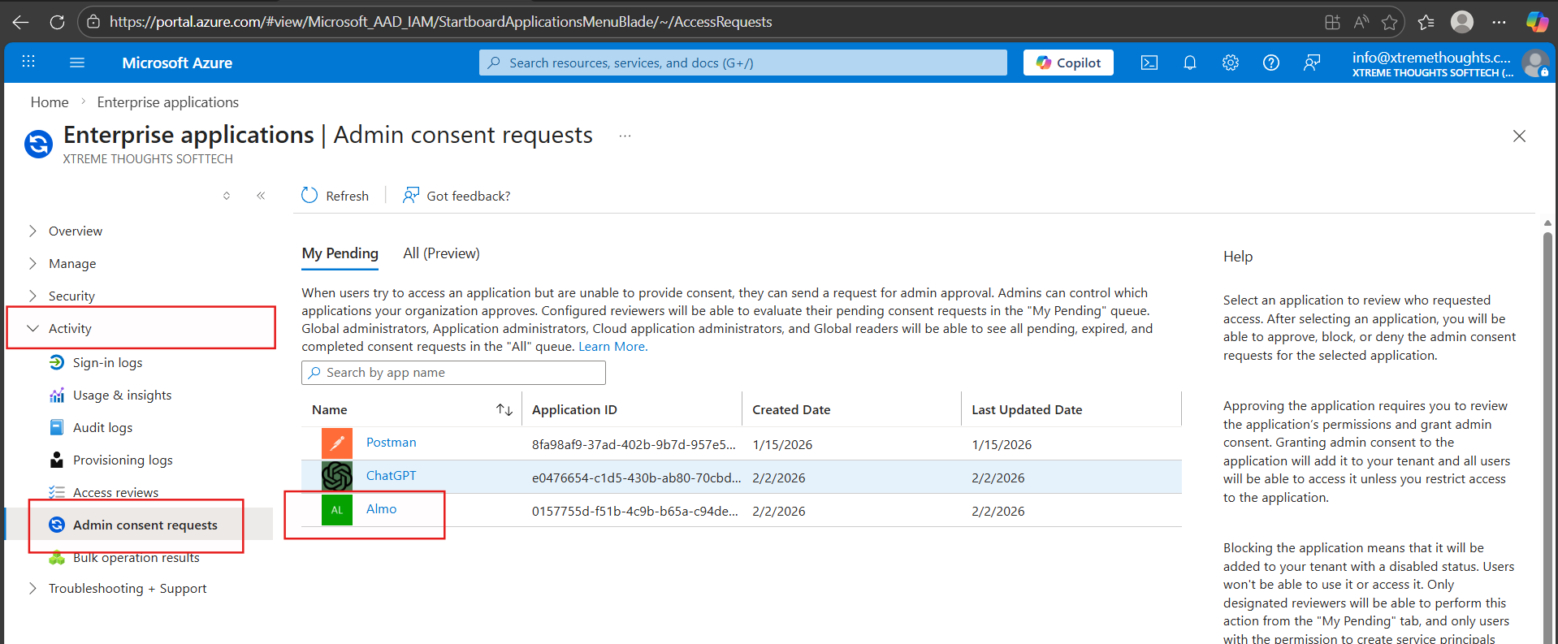Viewport: 1558px width, 644px height.
Task: Add this page to favorites with the star icon
Action: 1390,22
